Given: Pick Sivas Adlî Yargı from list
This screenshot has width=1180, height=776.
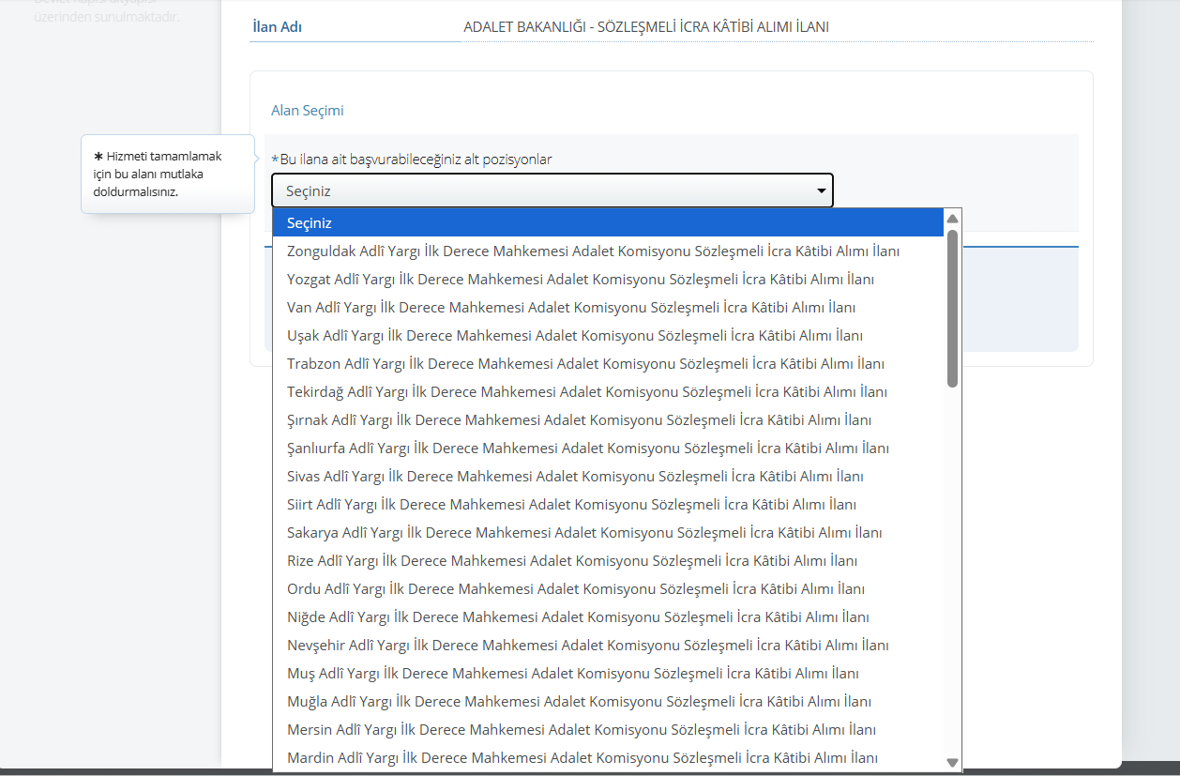Looking at the screenshot, I should [608, 477].
